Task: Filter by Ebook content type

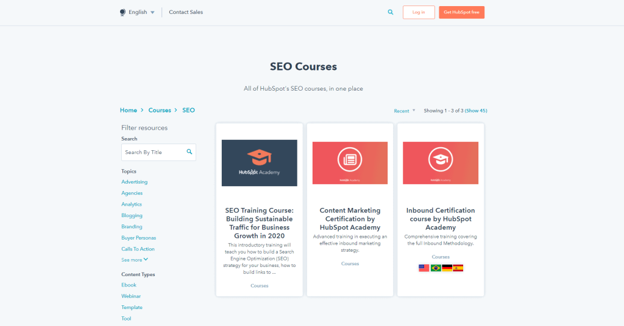Action: click(129, 285)
